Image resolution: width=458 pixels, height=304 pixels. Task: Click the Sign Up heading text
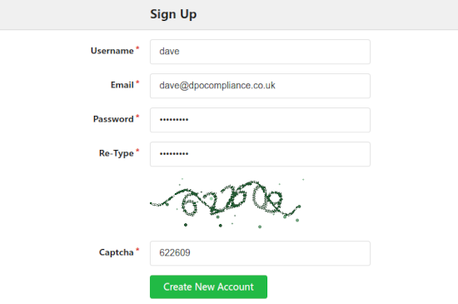pos(173,14)
